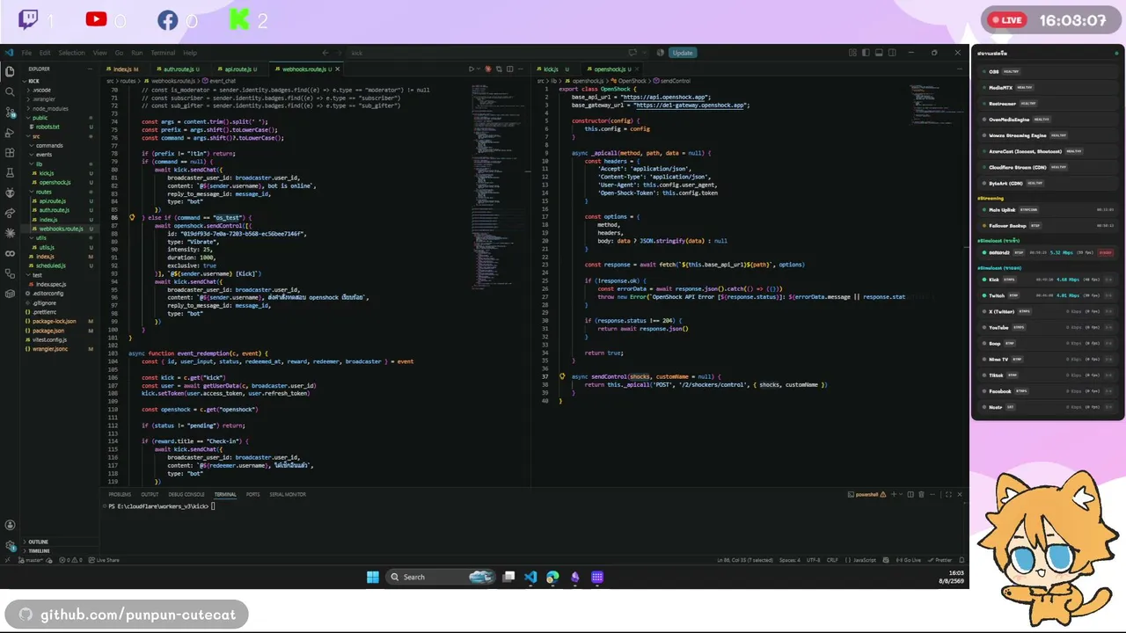The width and height of the screenshot is (1126, 633).
Task: Click the errors and warnings counter in status bar
Action: pos(71,560)
